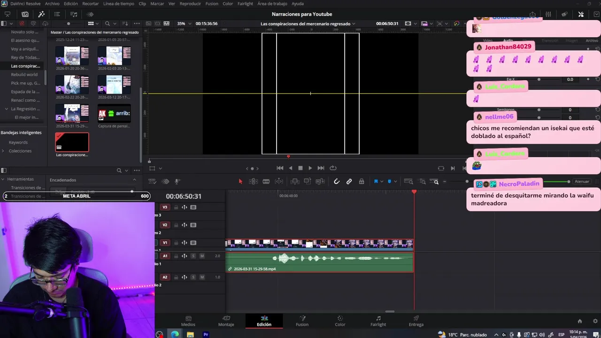Viewport: 601px width, 338px height.
Task: Open the media pool search icon
Action: pyautogui.click(x=108, y=23)
